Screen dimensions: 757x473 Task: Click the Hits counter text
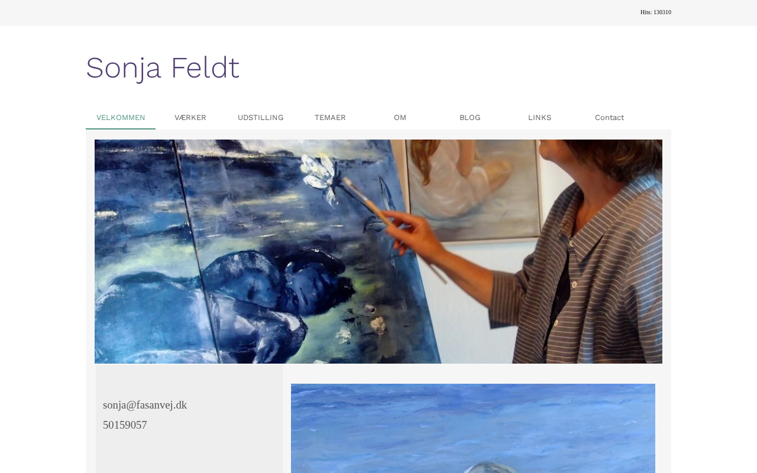click(x=655, y=12)
